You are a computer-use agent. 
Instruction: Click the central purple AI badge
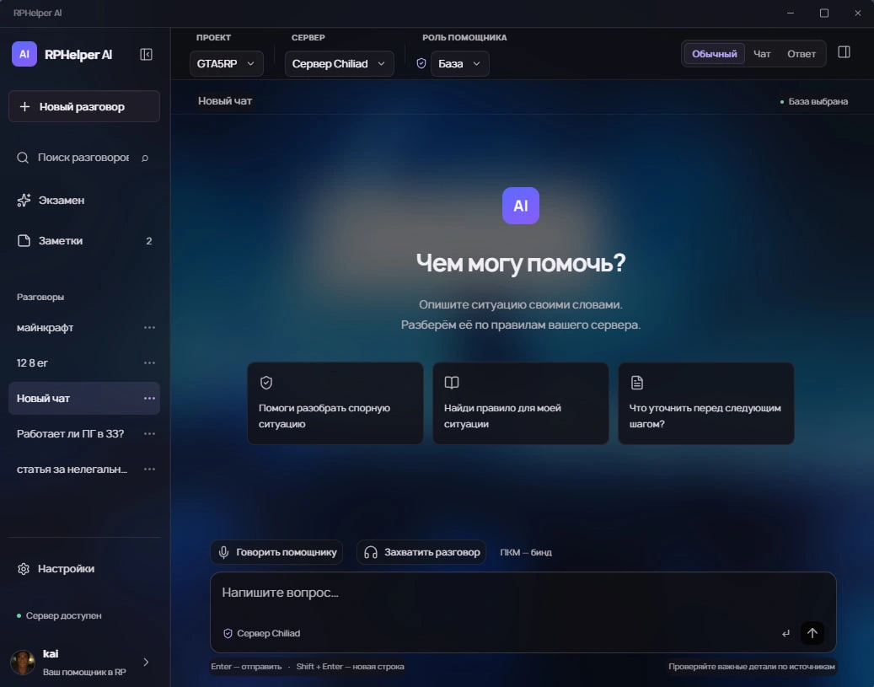click(x=521, y=206)
